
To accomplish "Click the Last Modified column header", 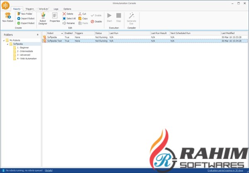I will pos(234,33).
